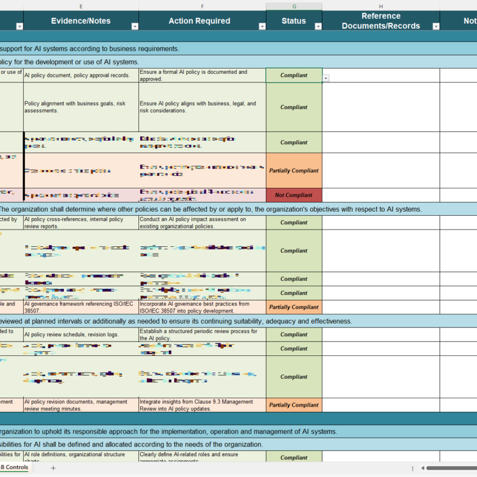The height and width of the screenshot is (477, 477).
Task: Click the Not Compliant status cell
Action: point(294,195)
